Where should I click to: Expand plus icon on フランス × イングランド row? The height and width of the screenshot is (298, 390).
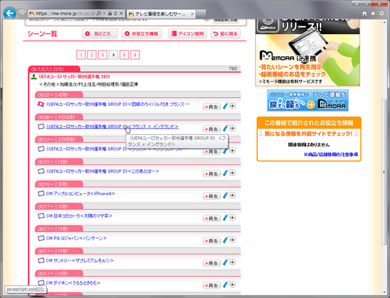[232, 128]
